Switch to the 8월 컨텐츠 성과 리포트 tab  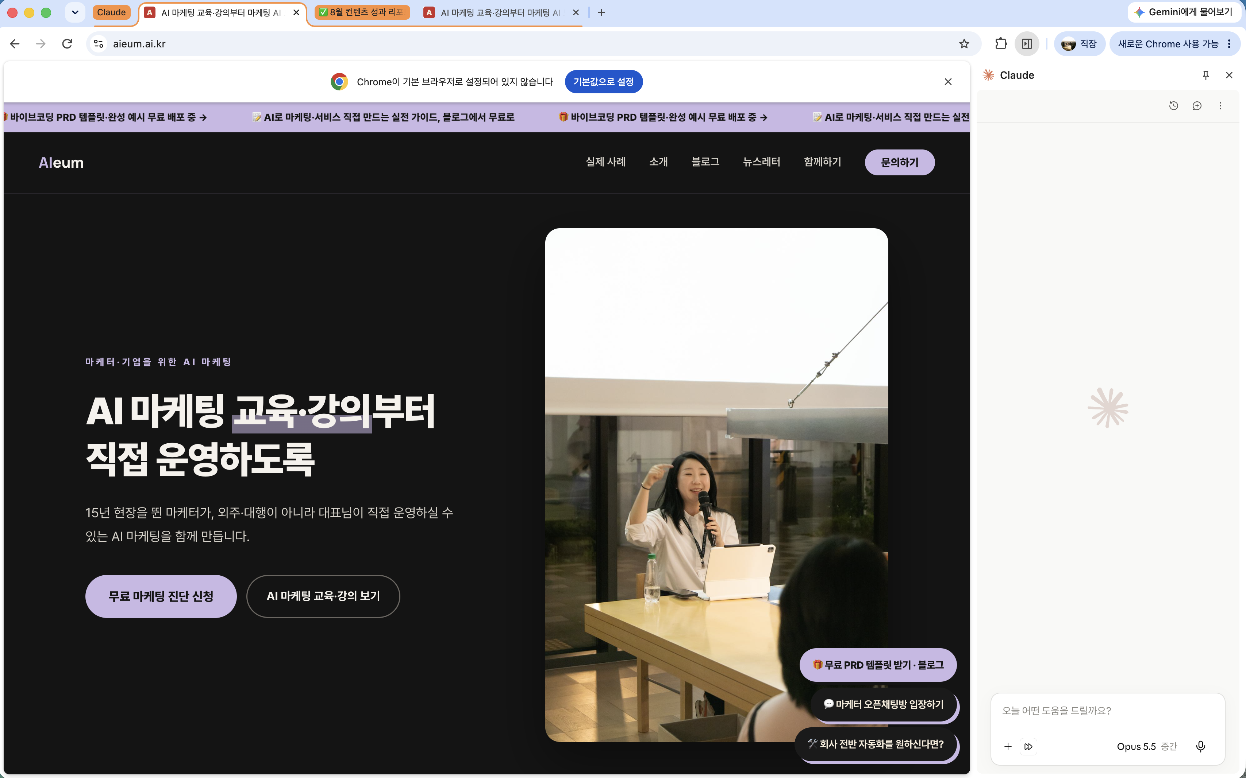362,12
